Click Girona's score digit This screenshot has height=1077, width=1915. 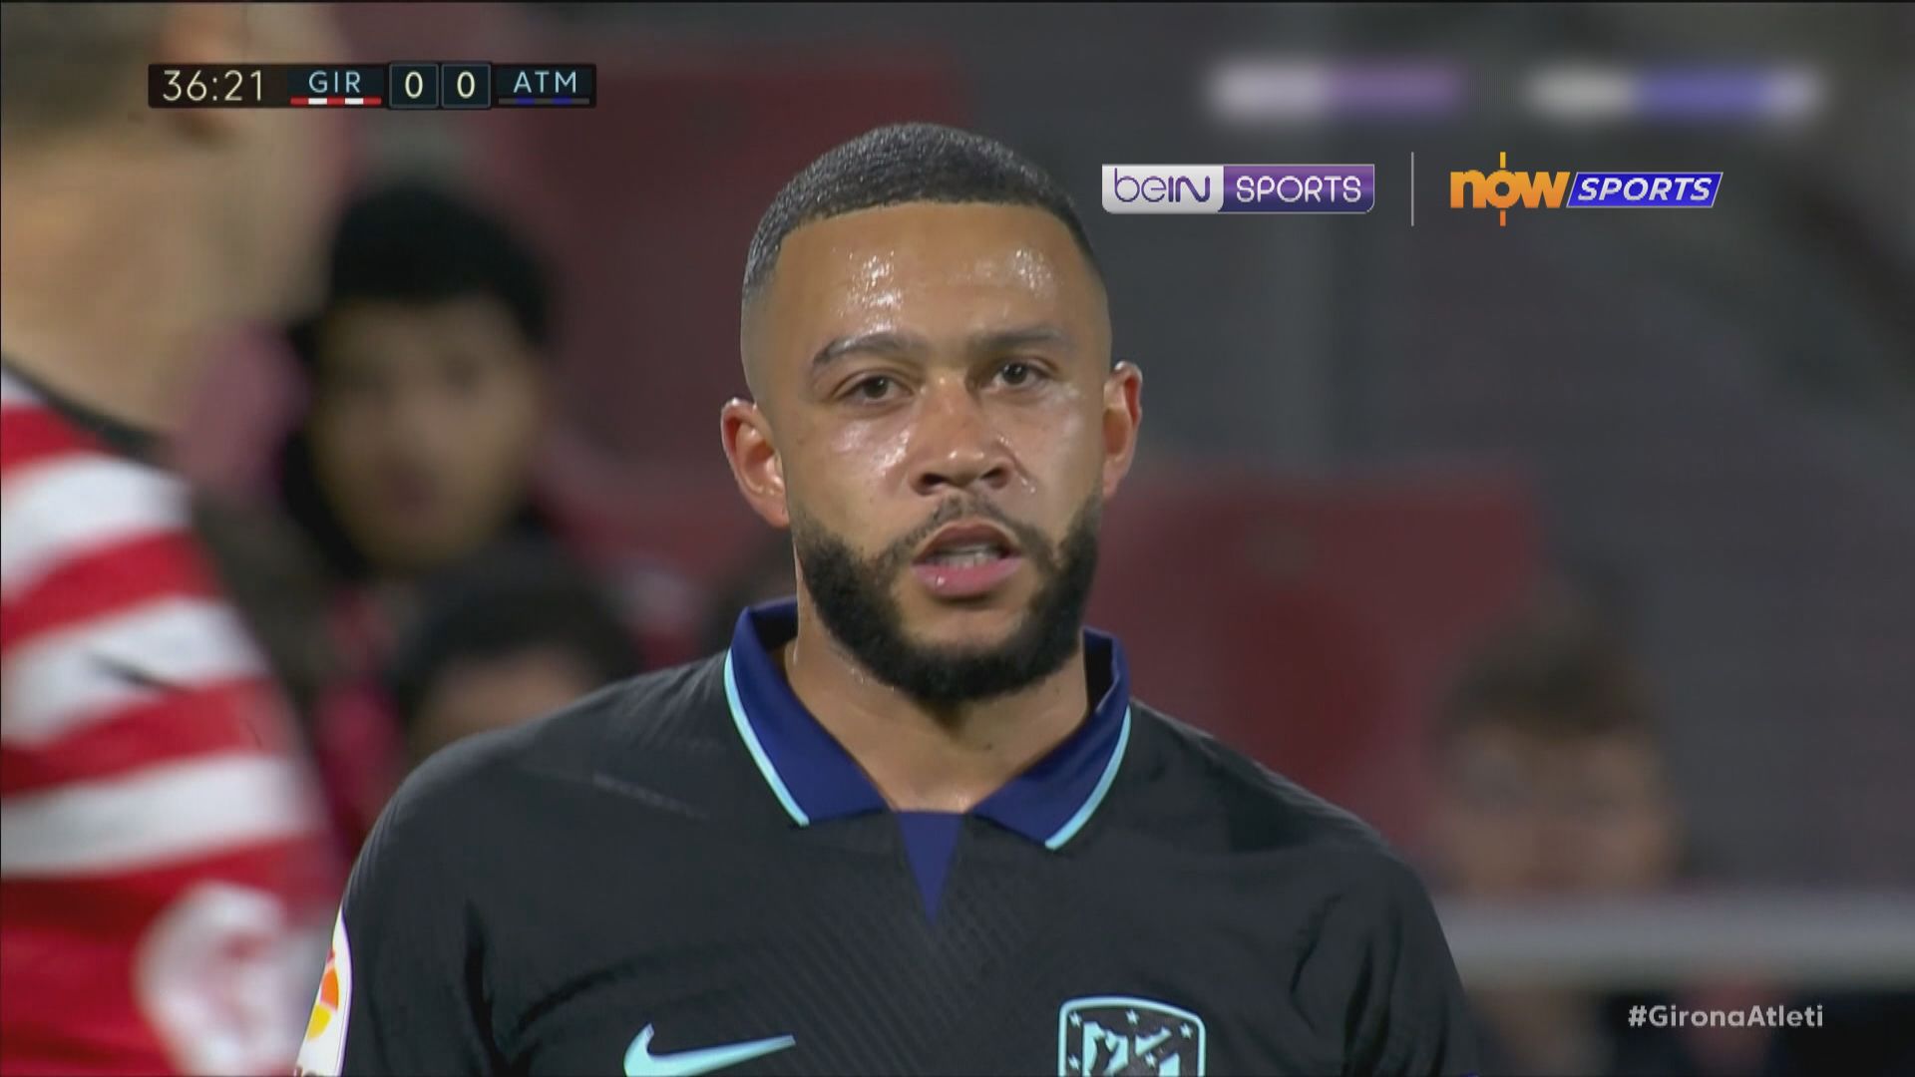414,86
